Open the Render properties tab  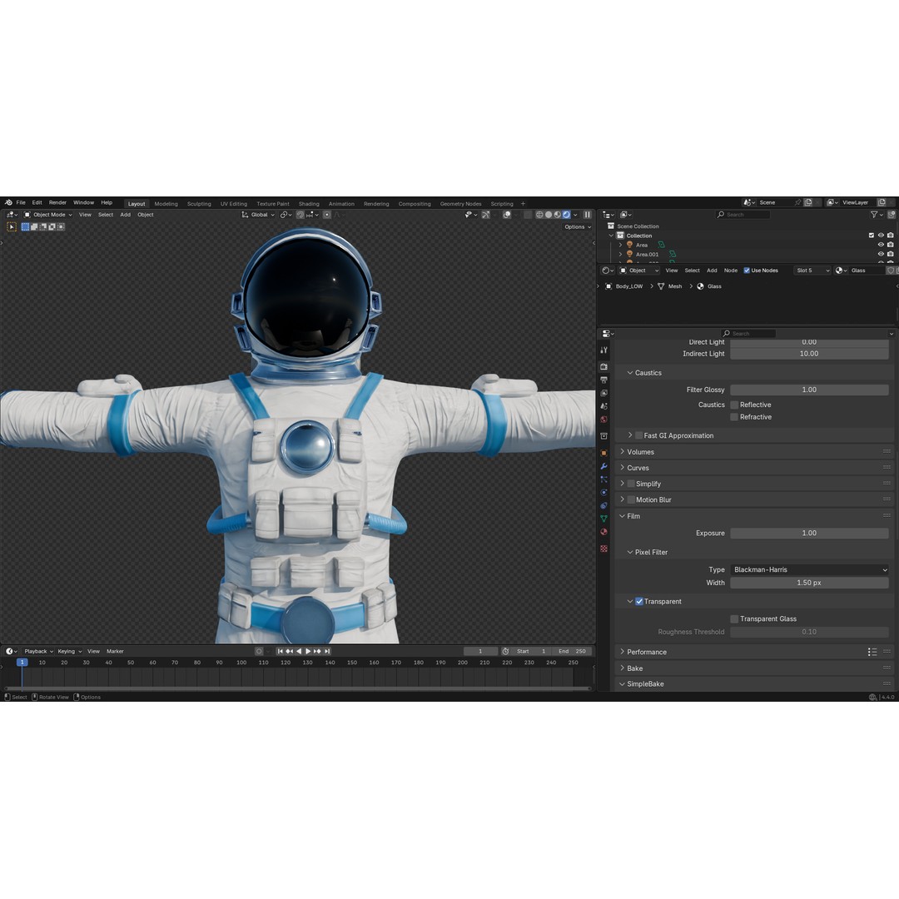tap(603, 365)
